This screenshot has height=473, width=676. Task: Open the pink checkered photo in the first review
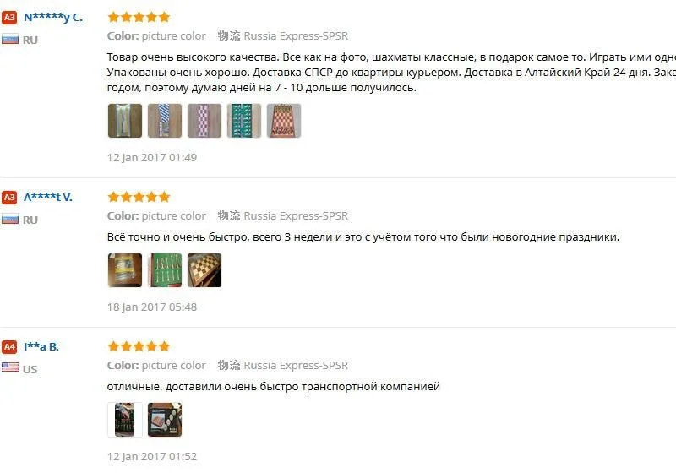(x=204, y=121)
